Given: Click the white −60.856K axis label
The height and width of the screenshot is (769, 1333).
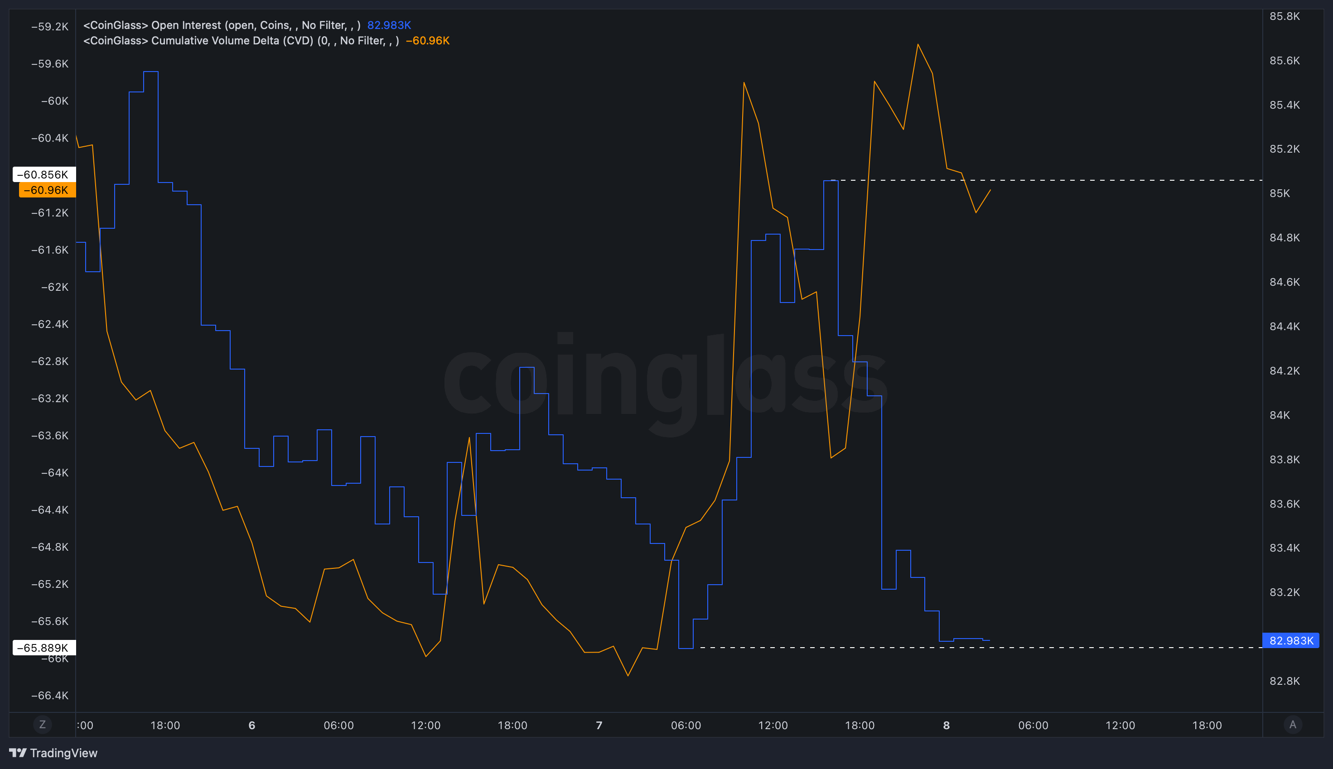Looking at the screenshot, I should (44, 174).
